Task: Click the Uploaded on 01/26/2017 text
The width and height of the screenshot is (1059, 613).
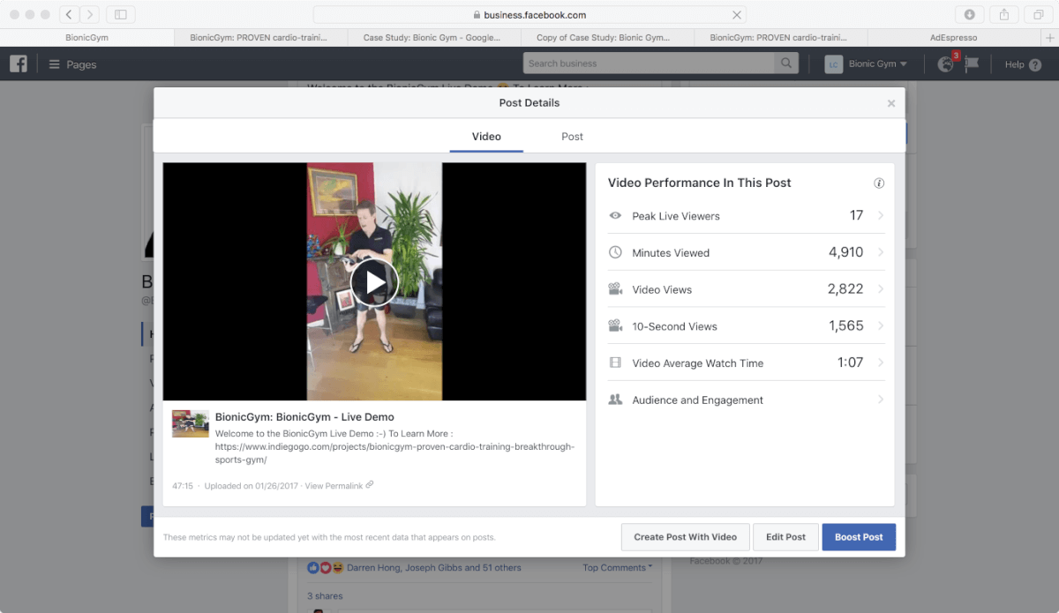Action: point(252,486)
